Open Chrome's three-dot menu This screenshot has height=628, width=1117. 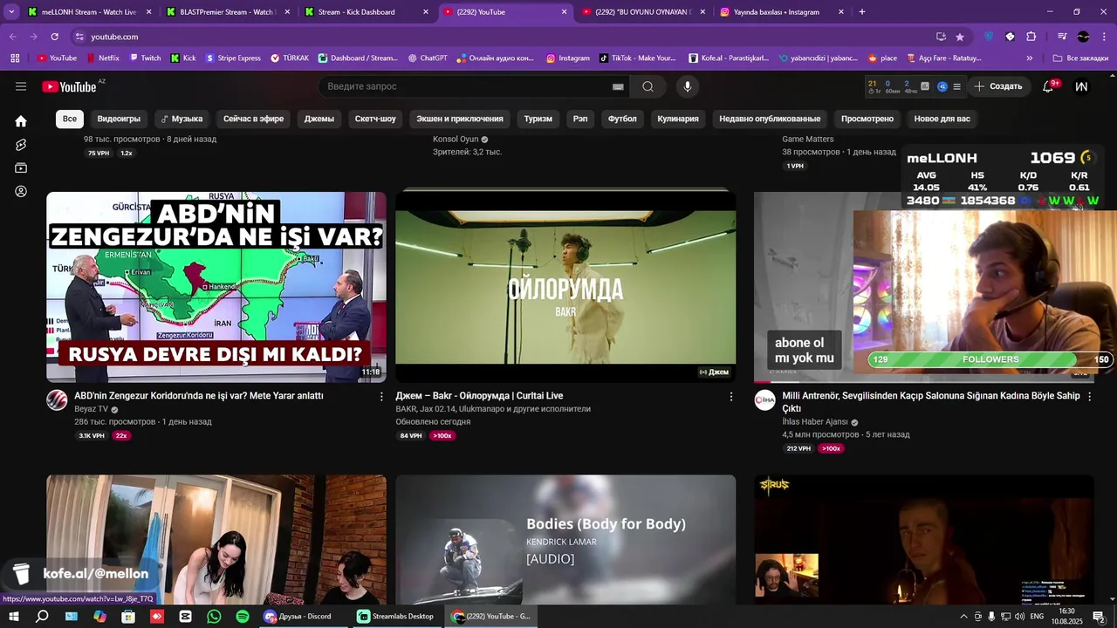point(1103,37)
